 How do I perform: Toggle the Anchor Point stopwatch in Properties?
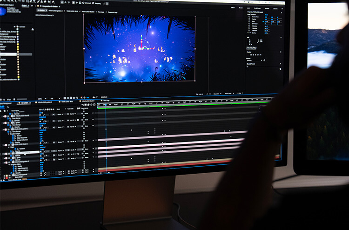click(249, 17)
